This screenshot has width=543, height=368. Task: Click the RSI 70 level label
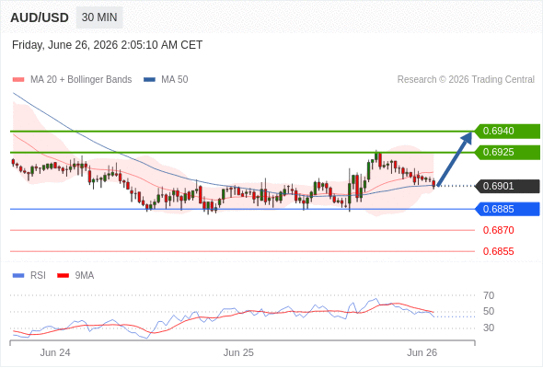(489, 295)
